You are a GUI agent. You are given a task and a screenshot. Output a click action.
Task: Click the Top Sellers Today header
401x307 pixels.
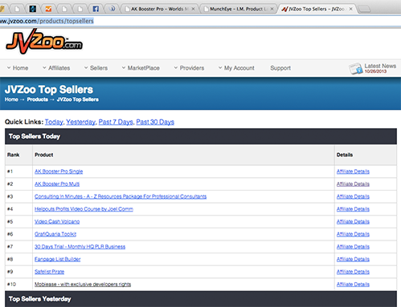pyautogui.click(x=201, y=136)
